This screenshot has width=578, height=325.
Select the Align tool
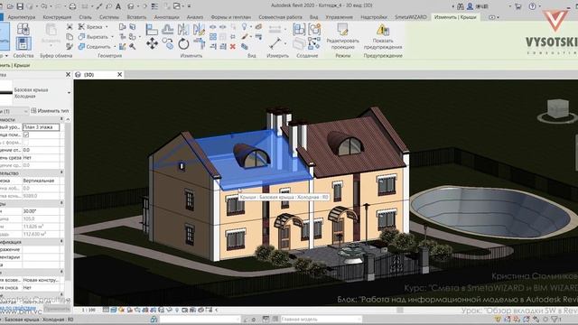152,29
